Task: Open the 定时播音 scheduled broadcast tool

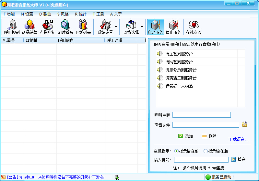Action: point(65,27)
